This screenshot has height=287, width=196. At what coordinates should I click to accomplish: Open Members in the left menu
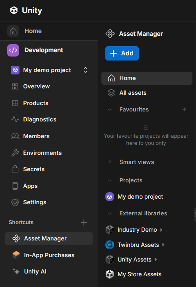click(x=37, y=136)
